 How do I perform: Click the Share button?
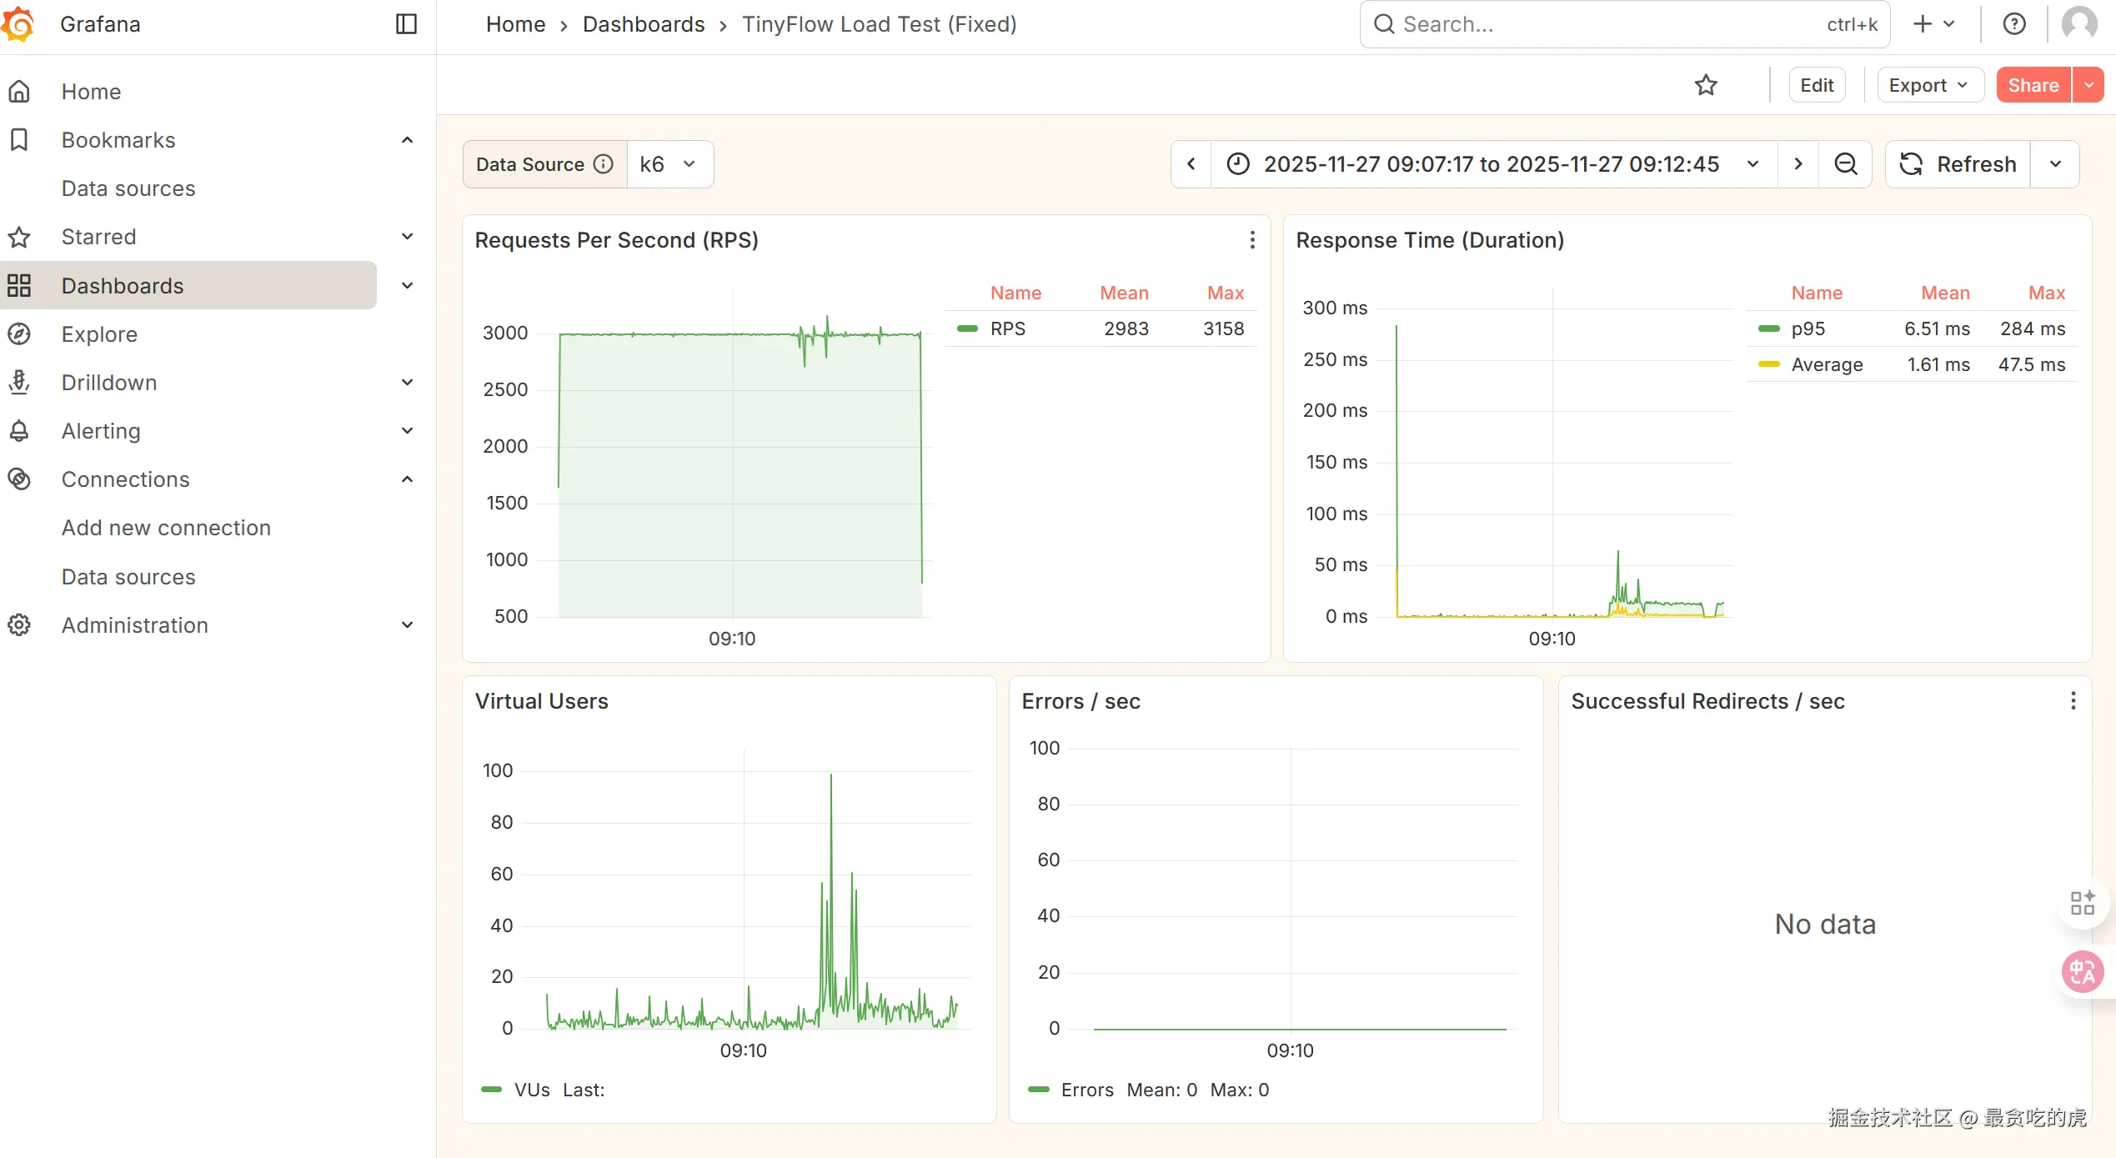point(2033,85)
